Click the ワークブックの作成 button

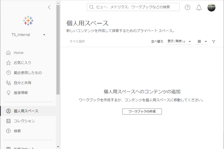tap(142, 111)
